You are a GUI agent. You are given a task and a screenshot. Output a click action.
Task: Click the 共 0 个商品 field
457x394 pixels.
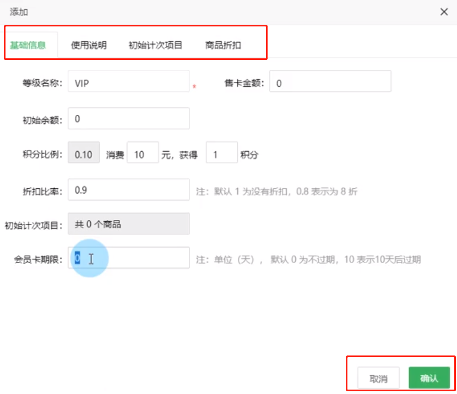click(x=128, y=223)
